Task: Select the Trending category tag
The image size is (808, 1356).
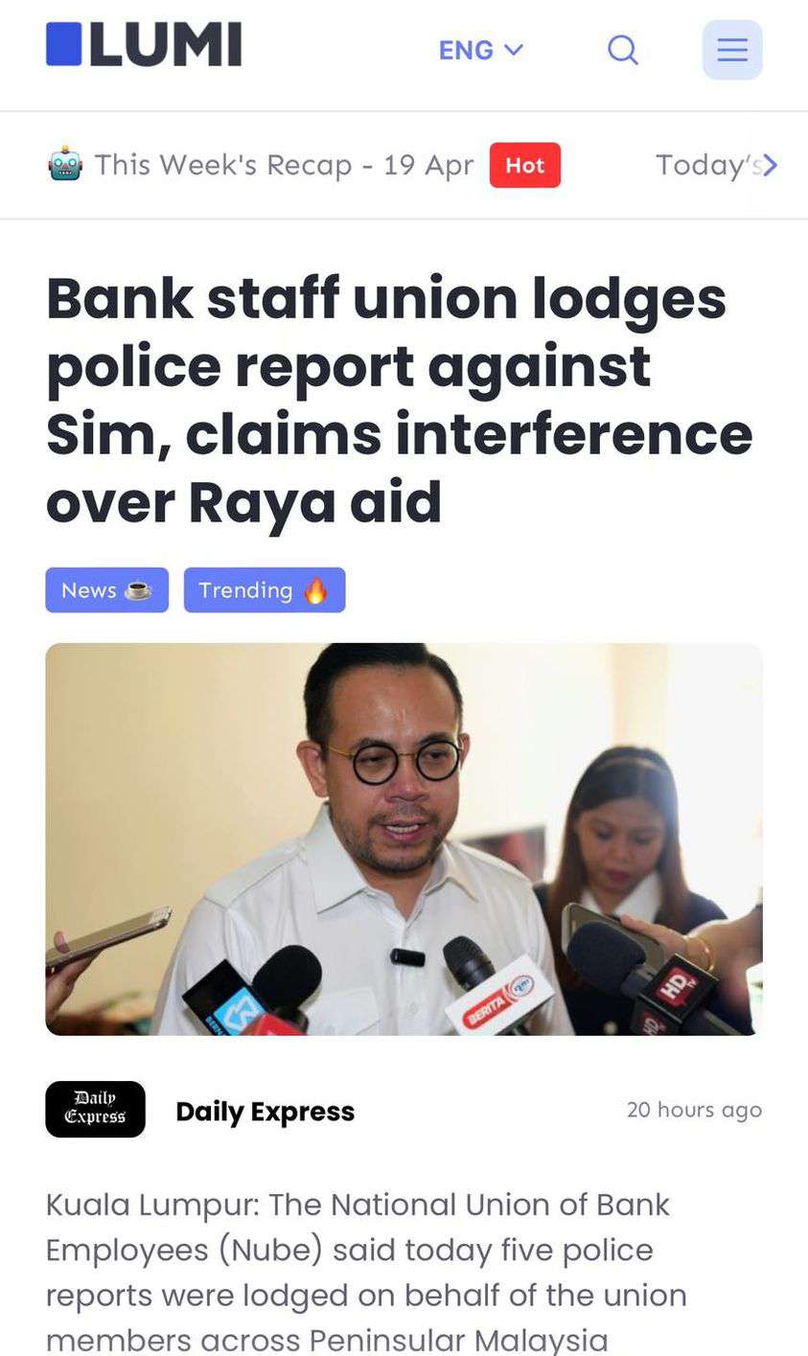Action: tap(265, 590)
